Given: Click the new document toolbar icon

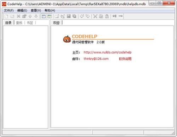Looking at the screenshot, I should 6,16.
